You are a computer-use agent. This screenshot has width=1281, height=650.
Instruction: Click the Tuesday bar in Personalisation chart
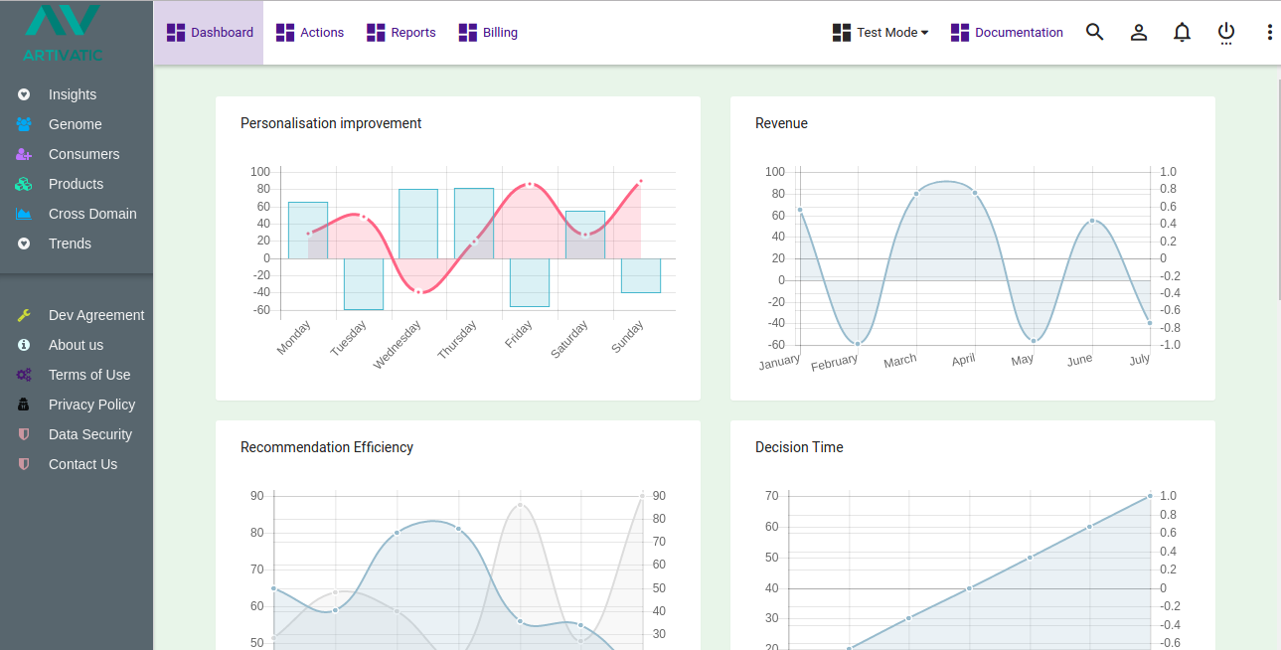click(x=364, y=284)
